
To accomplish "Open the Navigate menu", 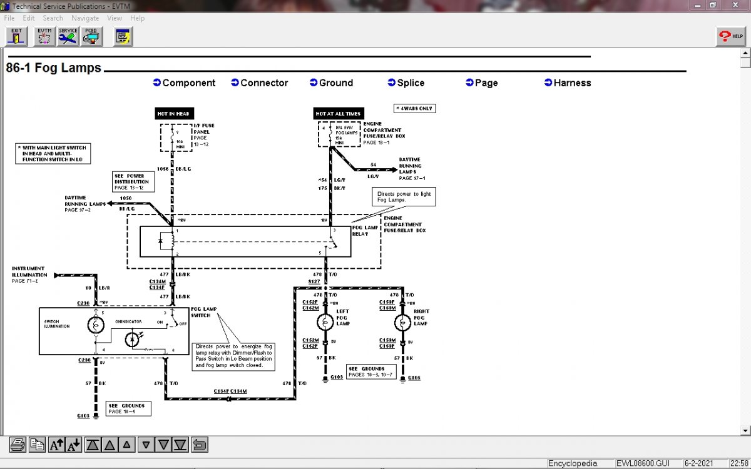I will (x=85, y=18).
